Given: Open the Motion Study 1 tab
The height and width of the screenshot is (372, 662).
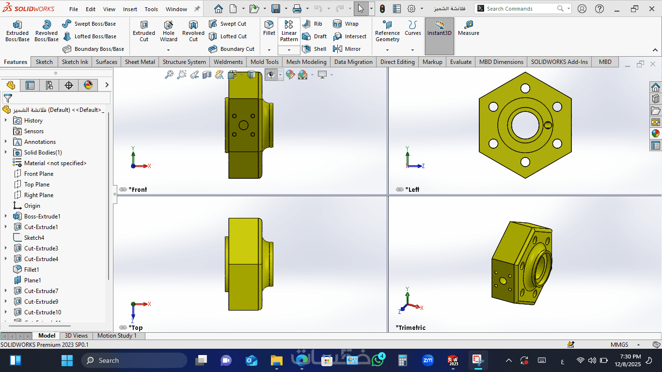Looking at the screenshot, I should 117,336.
